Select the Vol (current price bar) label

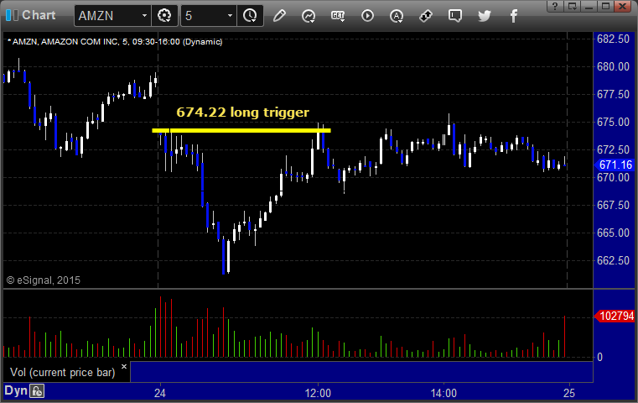[63, 372]
